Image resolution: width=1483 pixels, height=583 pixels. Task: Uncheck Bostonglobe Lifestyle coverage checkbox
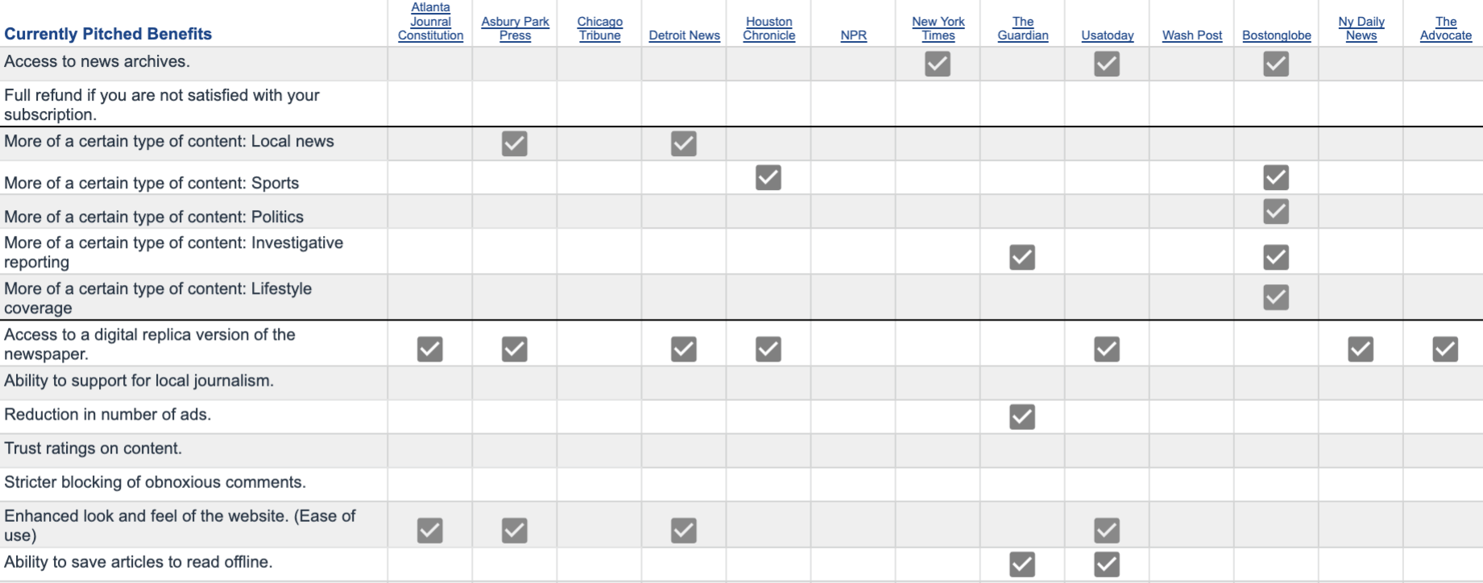(1275, 297)
